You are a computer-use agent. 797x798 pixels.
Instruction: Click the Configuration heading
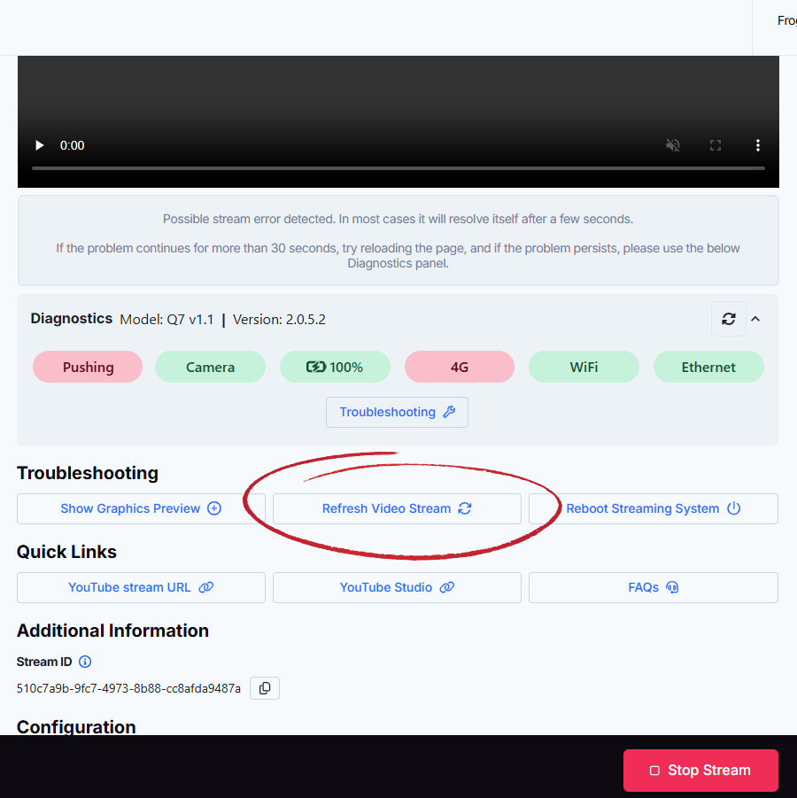pos(76,726)
